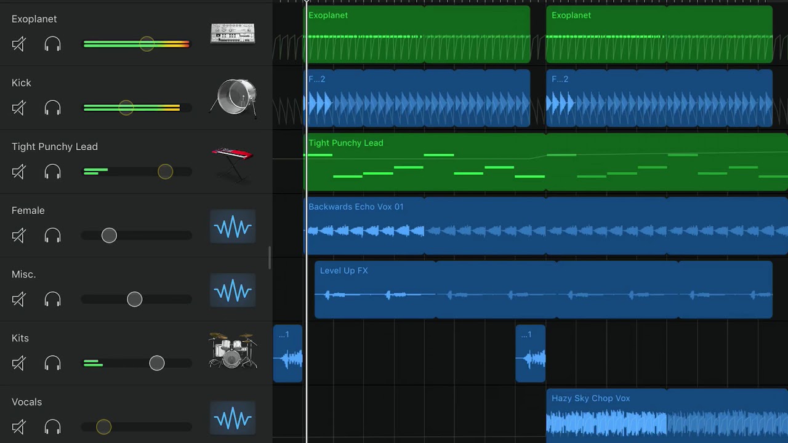Open the Kick bass drum instrument icon
Screen dimensions: 788x443
coord(233,97)
